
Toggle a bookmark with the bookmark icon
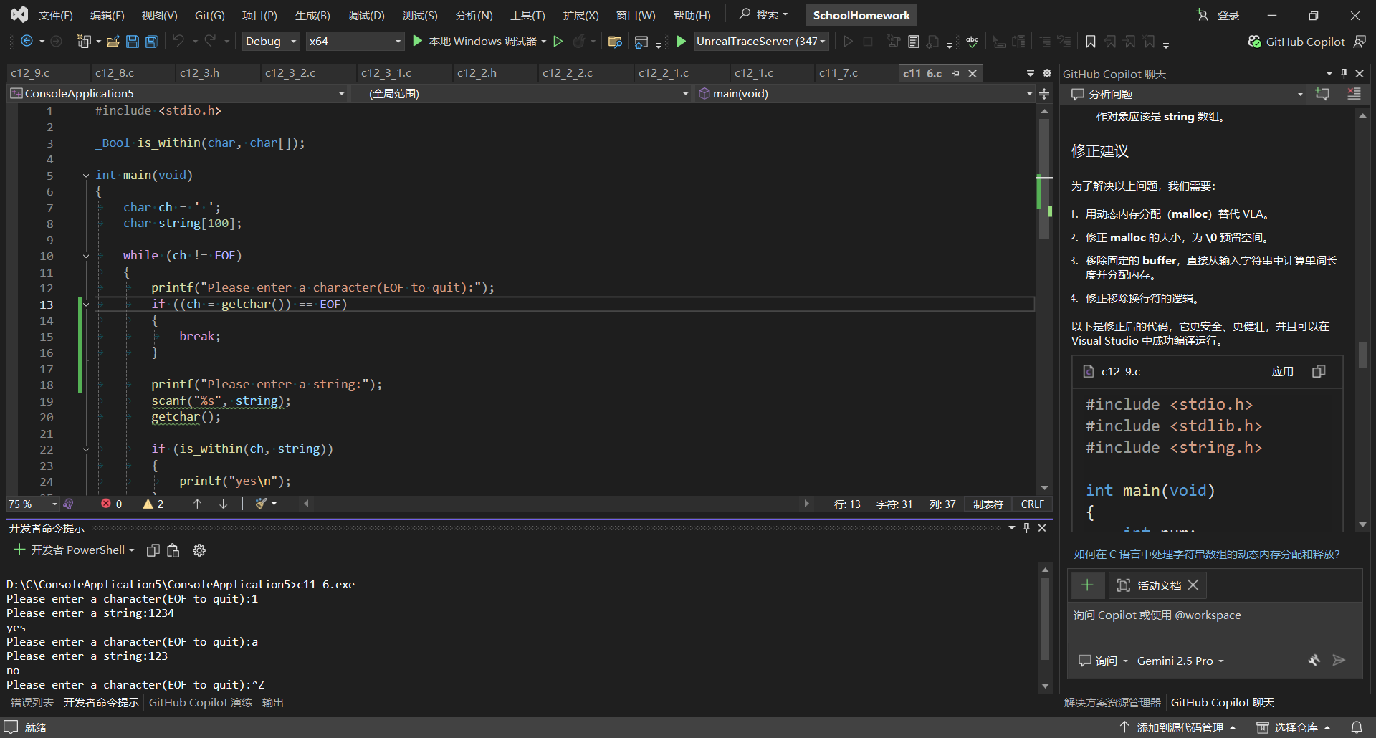[x=1091, y=42]
